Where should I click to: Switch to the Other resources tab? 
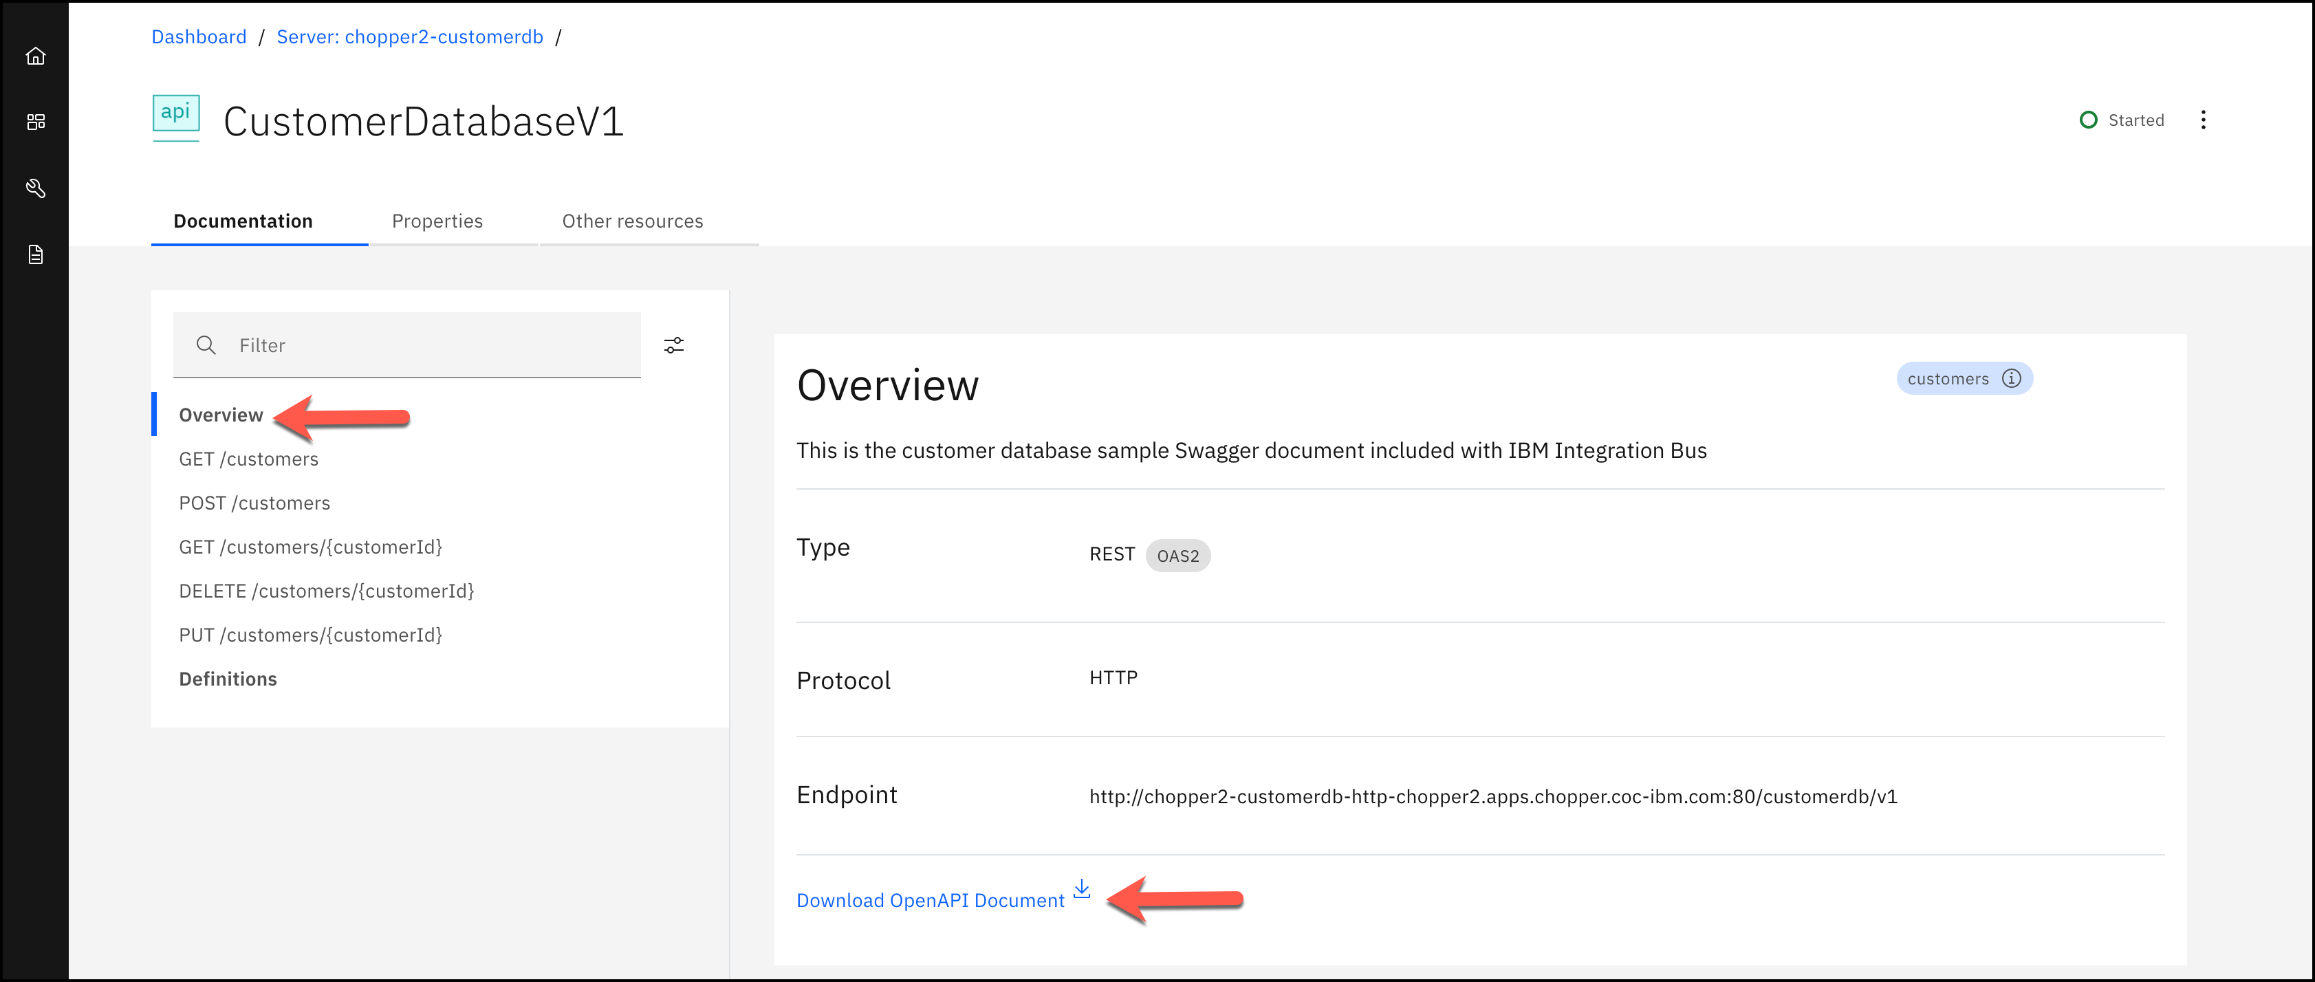point(633,222)
